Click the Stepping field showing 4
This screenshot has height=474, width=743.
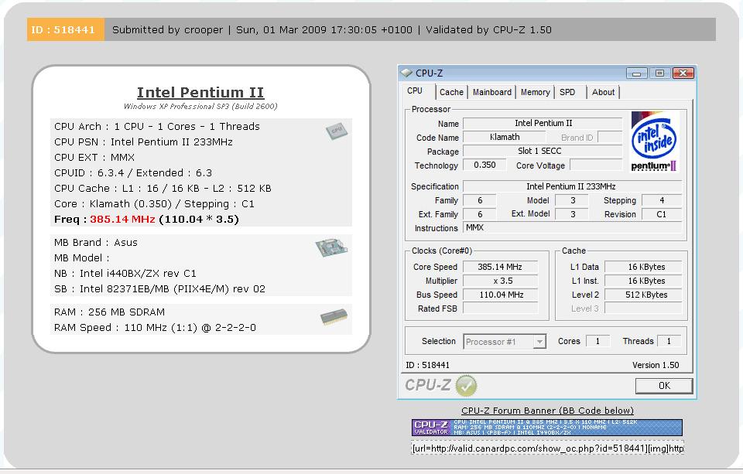(x=662, y=200)
